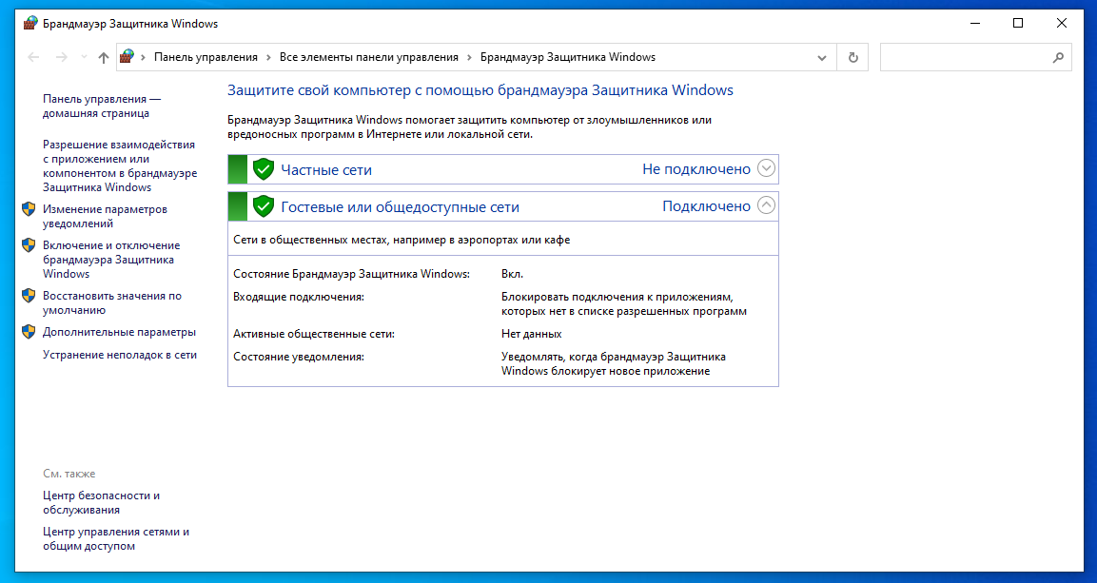
Task: Open the address bar history dropdown
Action: click(x=822, y=57)
